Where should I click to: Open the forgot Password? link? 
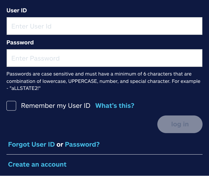(82, 145)
